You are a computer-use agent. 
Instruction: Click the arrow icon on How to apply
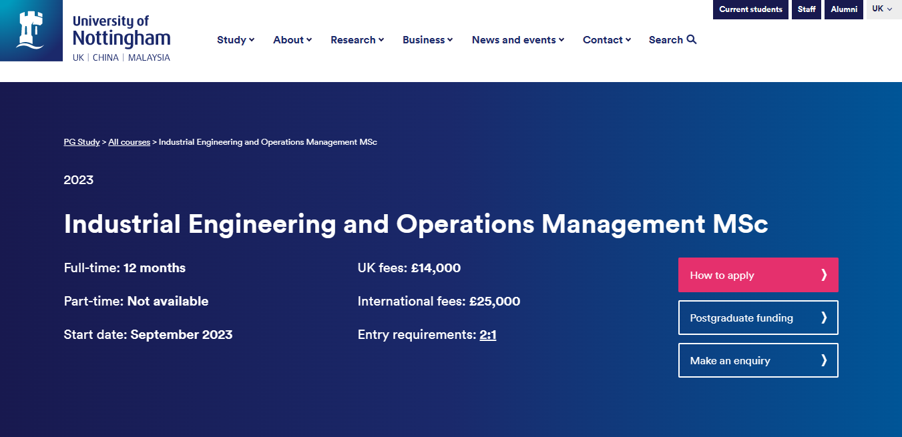point(824,275)
